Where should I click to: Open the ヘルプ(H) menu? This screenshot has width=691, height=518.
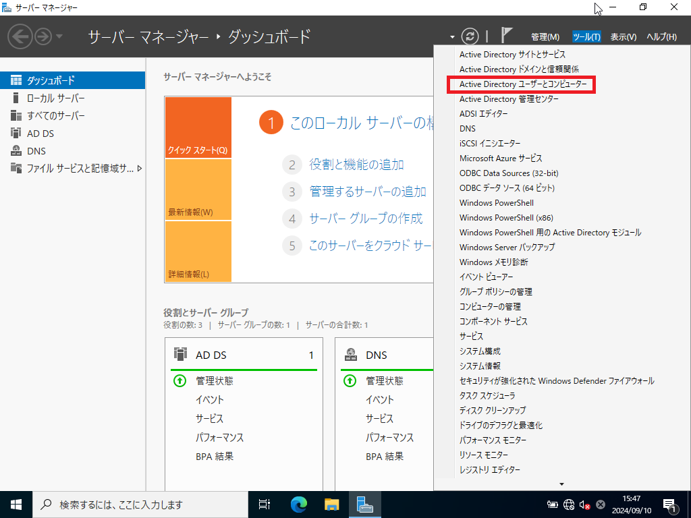coord(661,37)
